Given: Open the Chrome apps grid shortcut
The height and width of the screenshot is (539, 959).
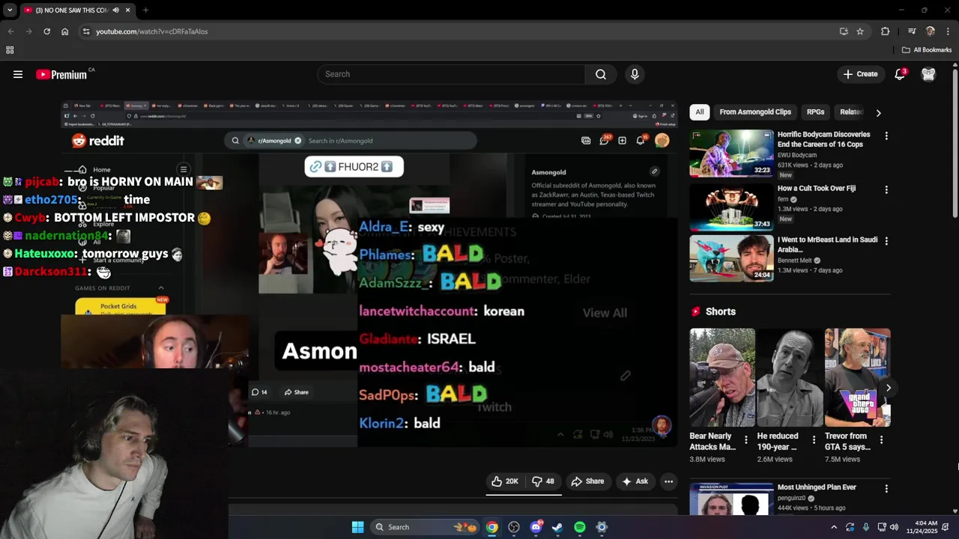Looking at the screenshot, I should pyautogui.click(x=10, y=50).
